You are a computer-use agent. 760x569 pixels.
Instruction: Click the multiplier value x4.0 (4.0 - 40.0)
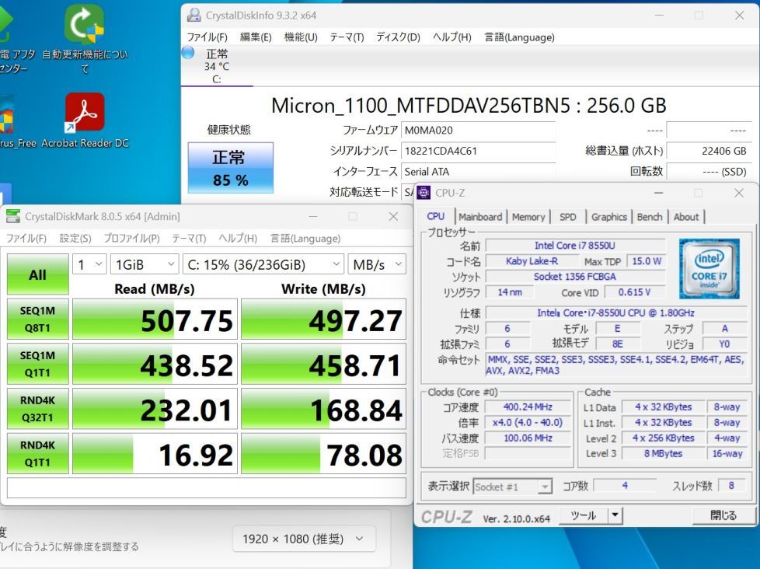[528, 423]
